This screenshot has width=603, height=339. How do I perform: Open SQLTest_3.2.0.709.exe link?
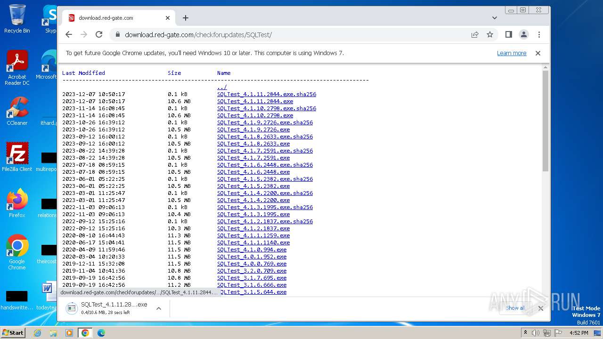[252, 271]
